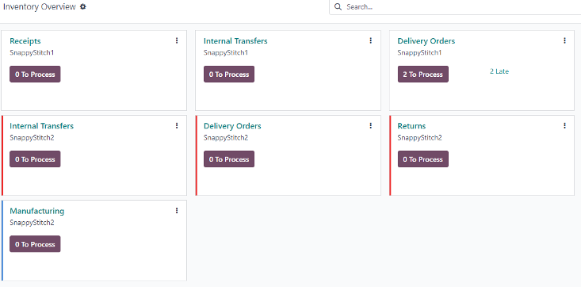
Task: Open the three-dot menu on the Returns card
Action: 564,126
